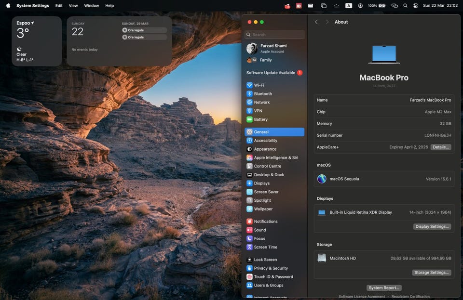Viewport: 463px width, 300px height.
Task: Click the System Report button
Action: click(x=384, y=288)
